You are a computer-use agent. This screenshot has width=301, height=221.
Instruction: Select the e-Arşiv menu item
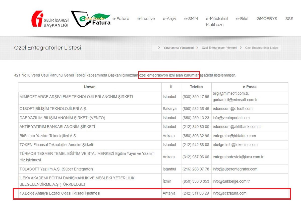pos(169,19)
